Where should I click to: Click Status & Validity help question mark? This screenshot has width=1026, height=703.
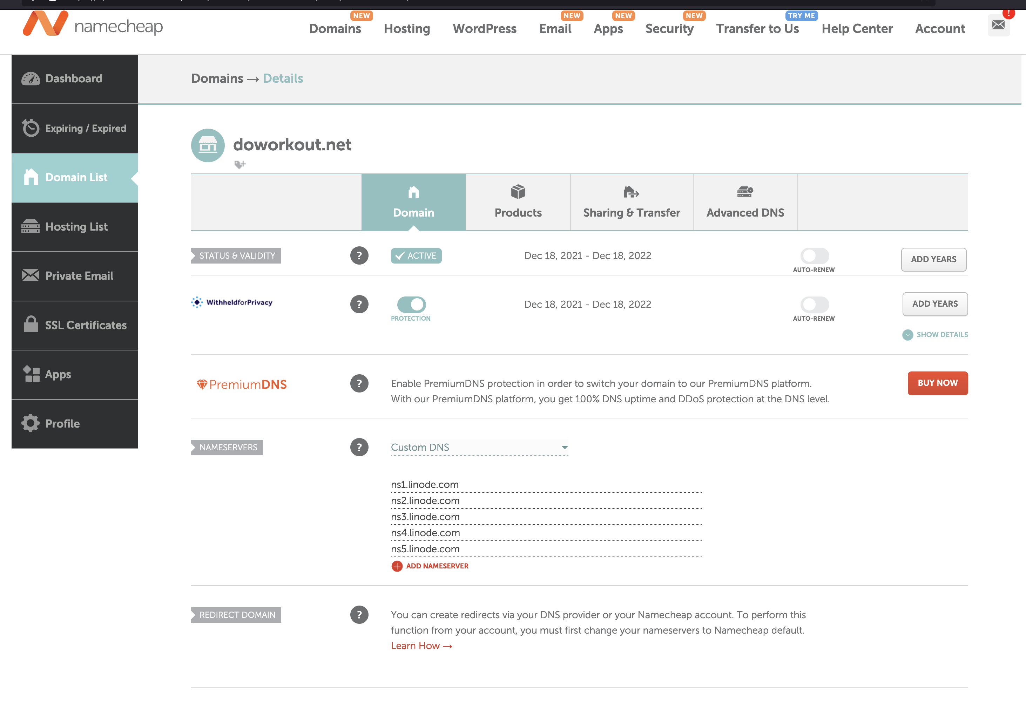coord(359,255)
